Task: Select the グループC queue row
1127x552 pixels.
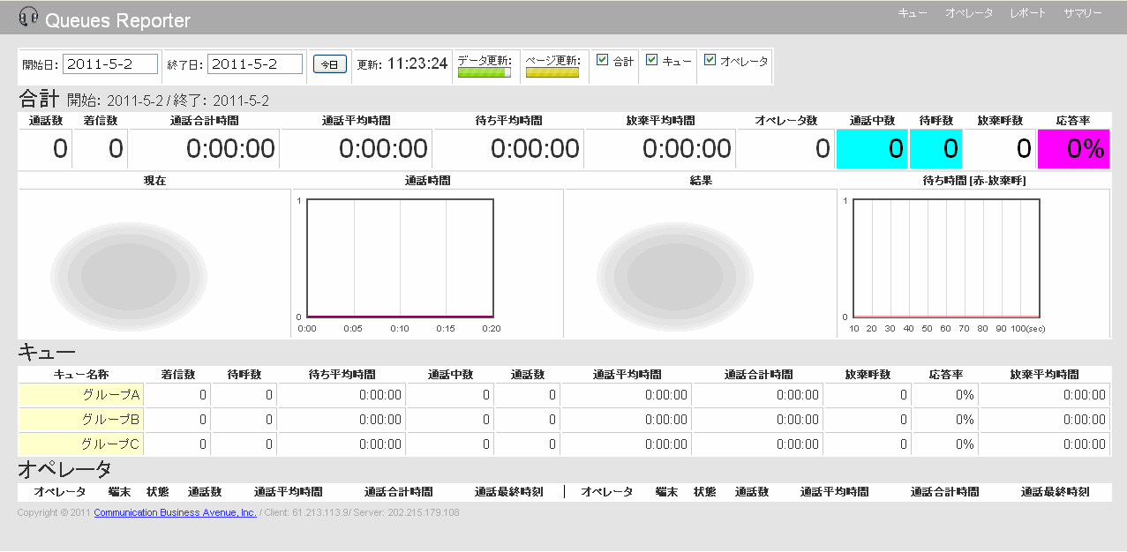Action: 81,444
